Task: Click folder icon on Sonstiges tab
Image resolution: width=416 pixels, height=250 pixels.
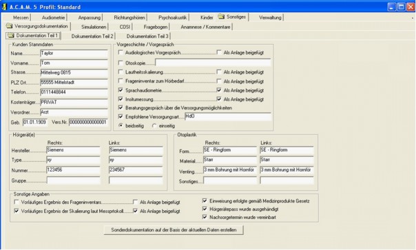Action: [221, 17]
